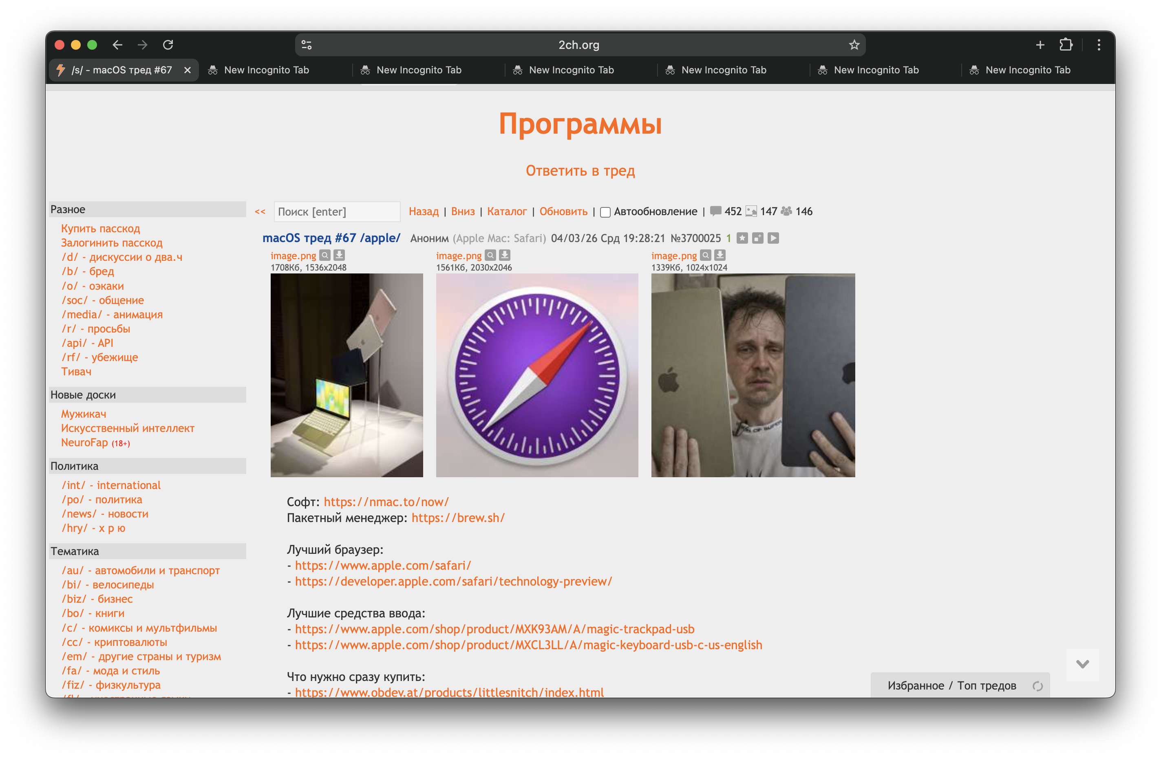Click the scroll-down chevron button
The height and width of the screenshot is (758, 1161).
coord(1082,664)
